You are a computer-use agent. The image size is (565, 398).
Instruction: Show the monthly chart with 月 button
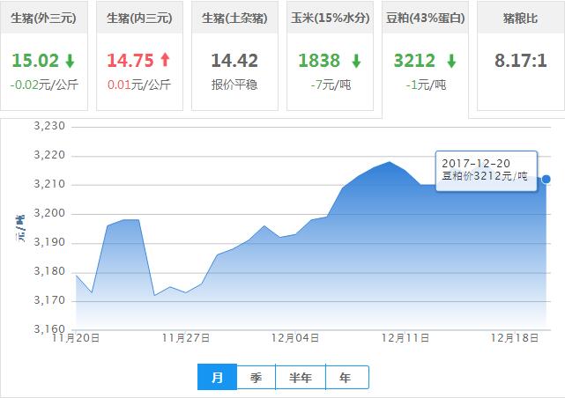(x=217, y=377)
